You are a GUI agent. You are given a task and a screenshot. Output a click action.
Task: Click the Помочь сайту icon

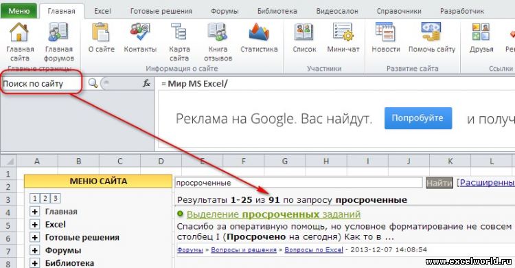pyautogui.click(x=432, y=32)
